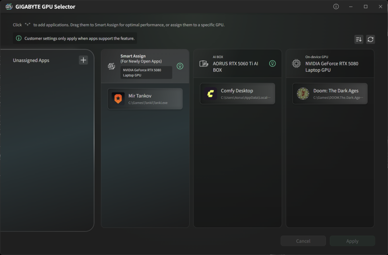This screenshot has height=255, width=388.
Task: Open the NVIDIA GeForce RTX 5080 Smart Assign selector
Action: [146, 73]
